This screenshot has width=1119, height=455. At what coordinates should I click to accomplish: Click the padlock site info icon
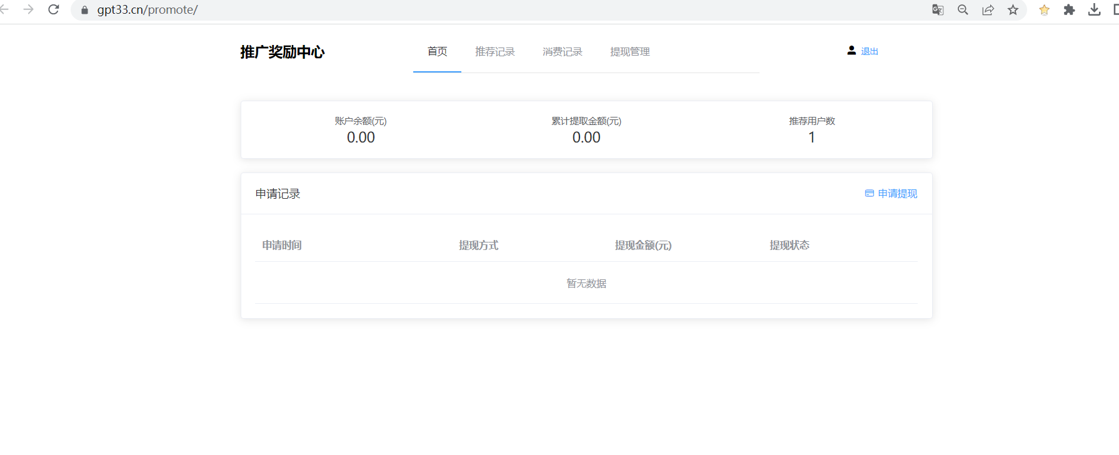85,10
